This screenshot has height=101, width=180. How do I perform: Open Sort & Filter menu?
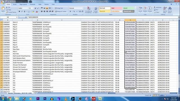[165, 10]
